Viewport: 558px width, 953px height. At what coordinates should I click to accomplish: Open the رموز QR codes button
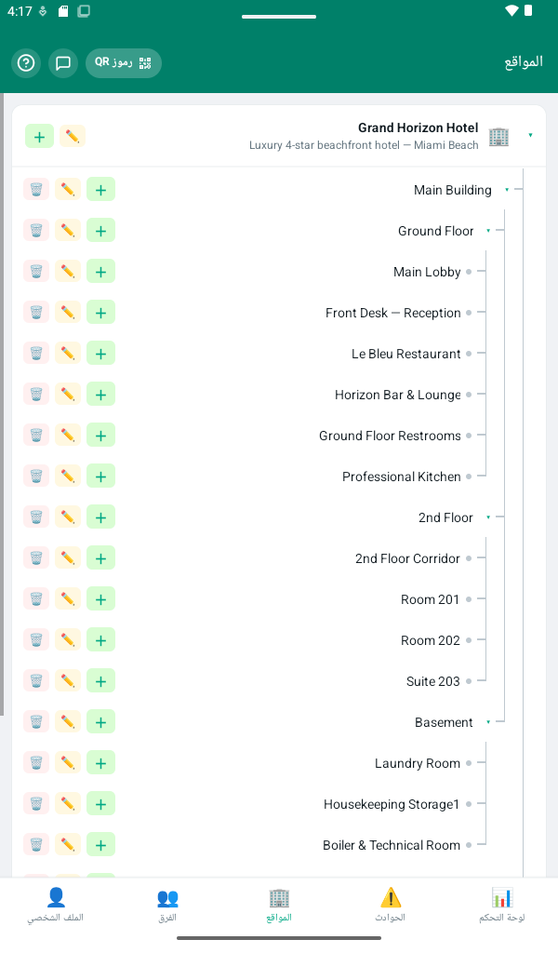(x=124, y=62)
